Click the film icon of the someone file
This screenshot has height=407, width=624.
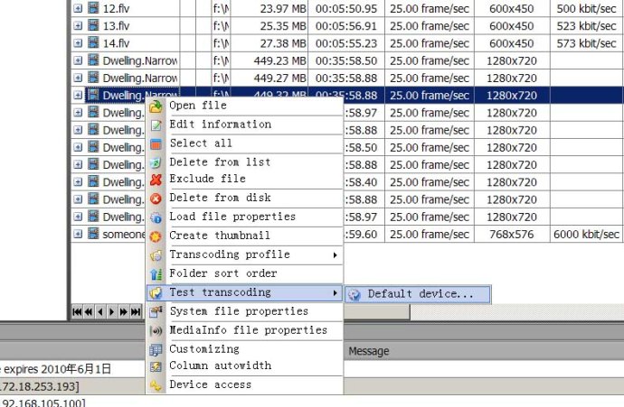point(93,234)
